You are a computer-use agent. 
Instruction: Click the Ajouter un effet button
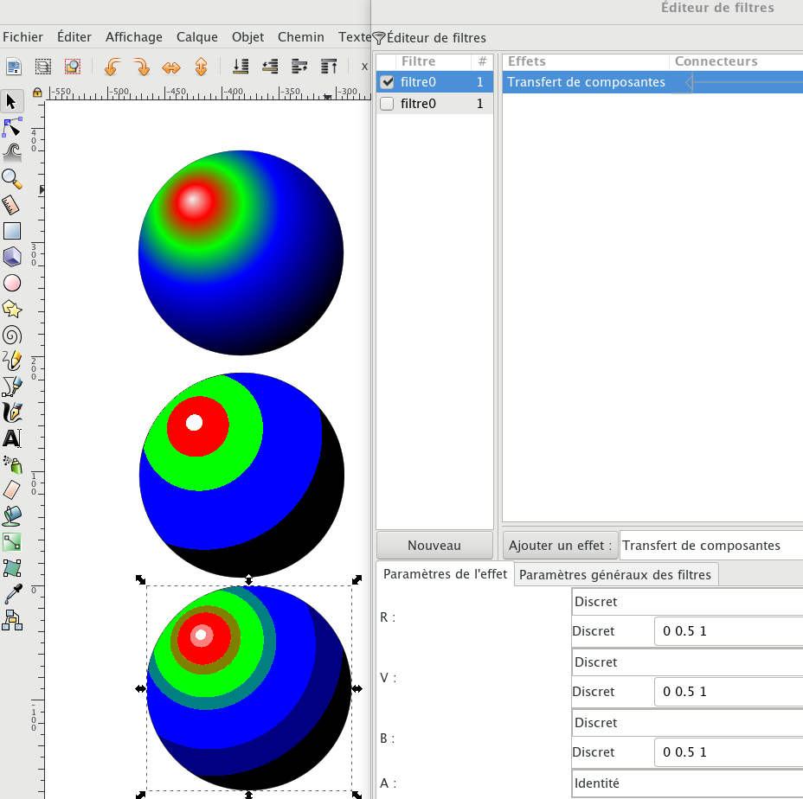(560, 546)
